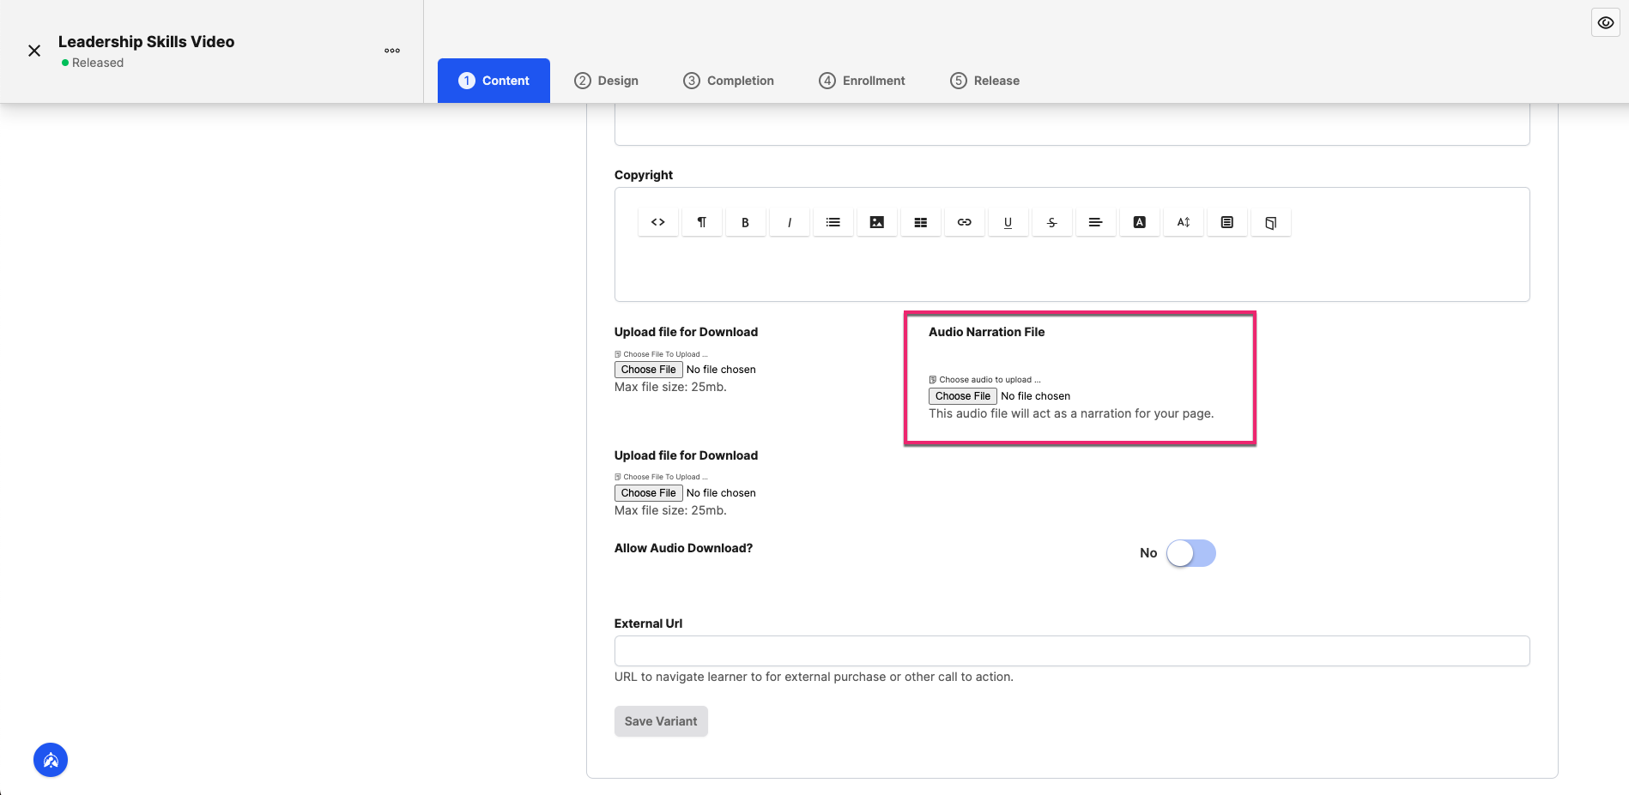Image resolution: width=1629 pixels, height=795 pixels.
Task: Click the preview eye icon
Action: click(1606, 23)
